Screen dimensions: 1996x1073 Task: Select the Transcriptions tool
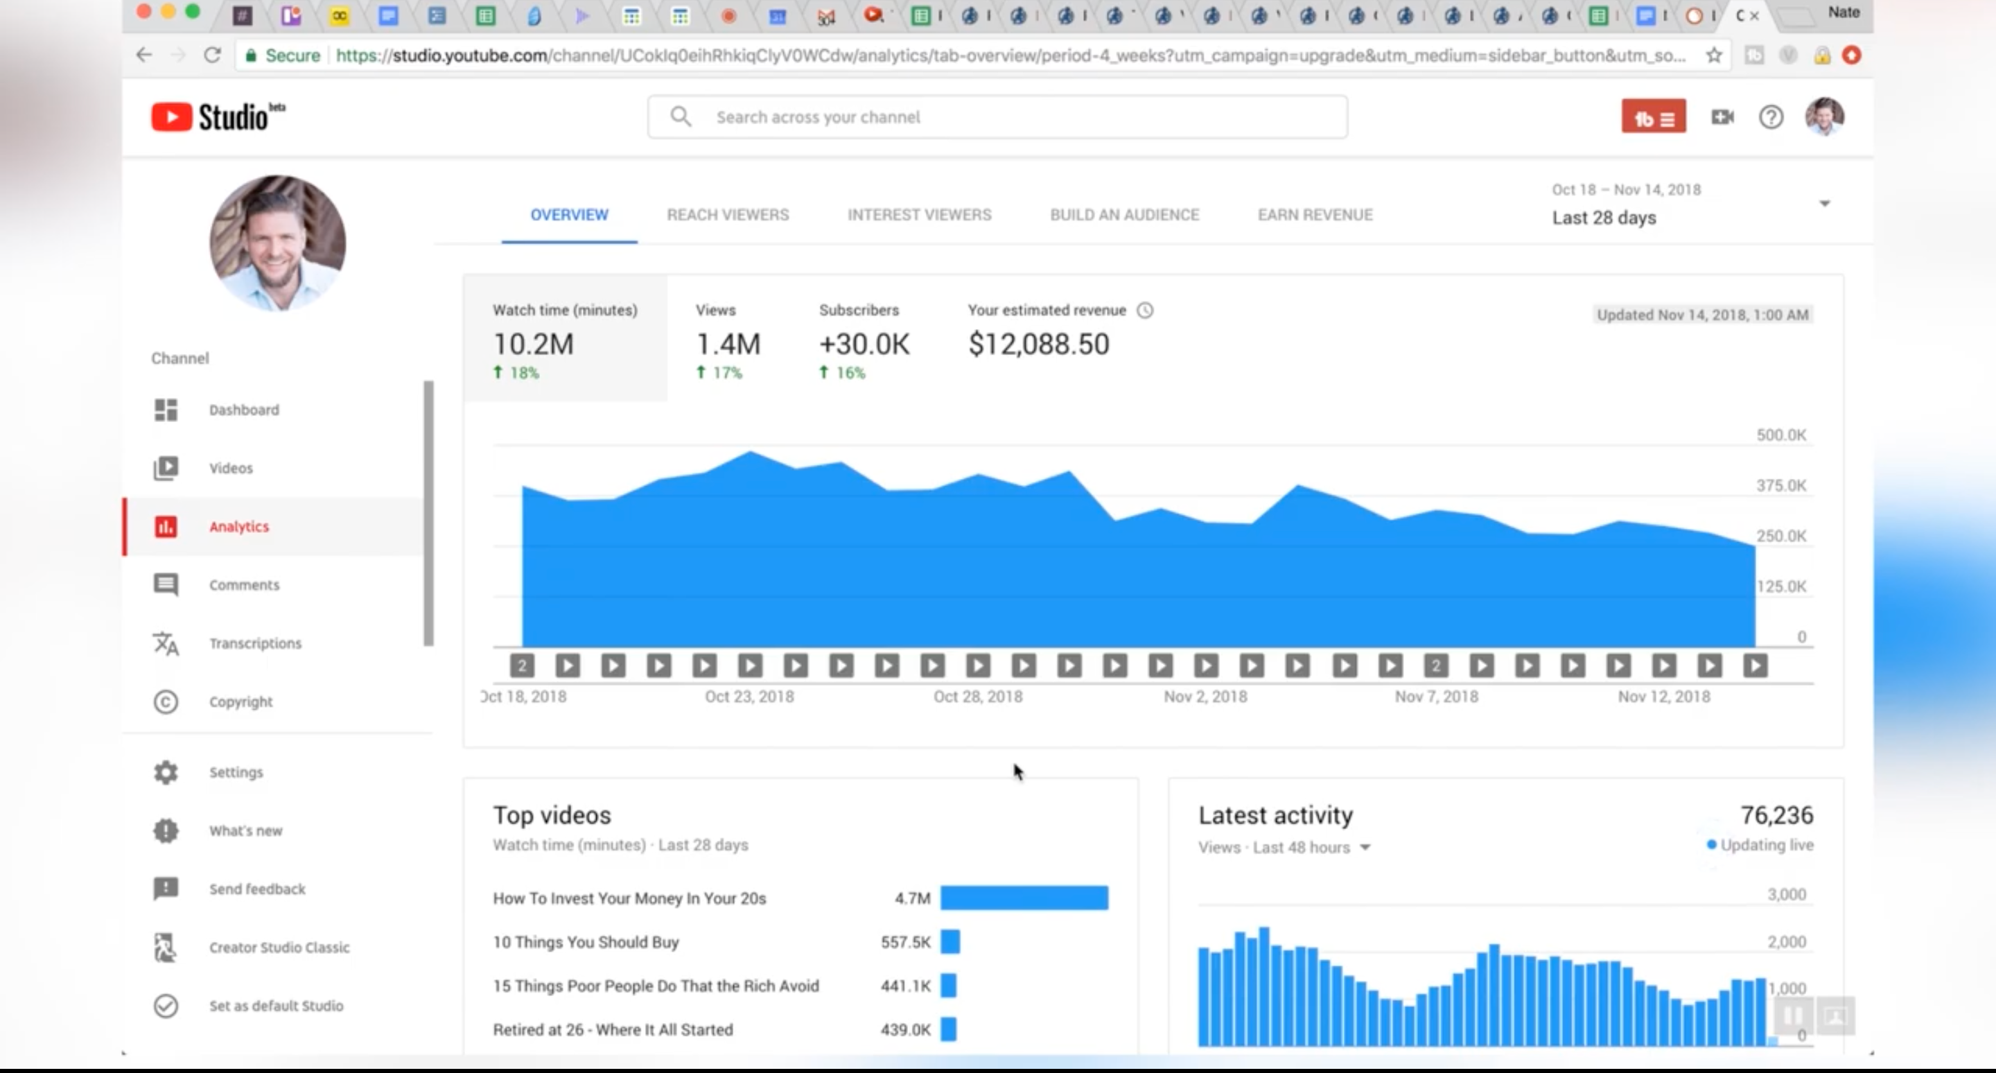[x=254, y=643]
